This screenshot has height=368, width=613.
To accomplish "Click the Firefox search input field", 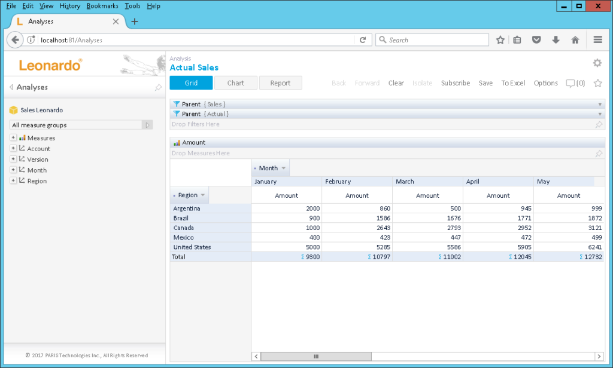I will (x=437, y=40).
